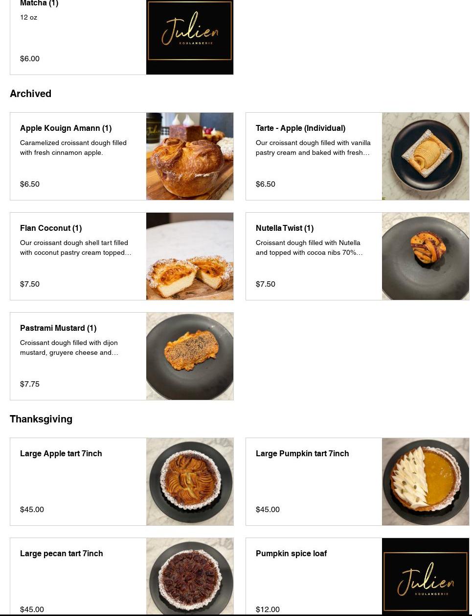Screen dimensions: 472x616
Task: Select the Nutella Twist (1) item name
Action: tap(285, 228)
